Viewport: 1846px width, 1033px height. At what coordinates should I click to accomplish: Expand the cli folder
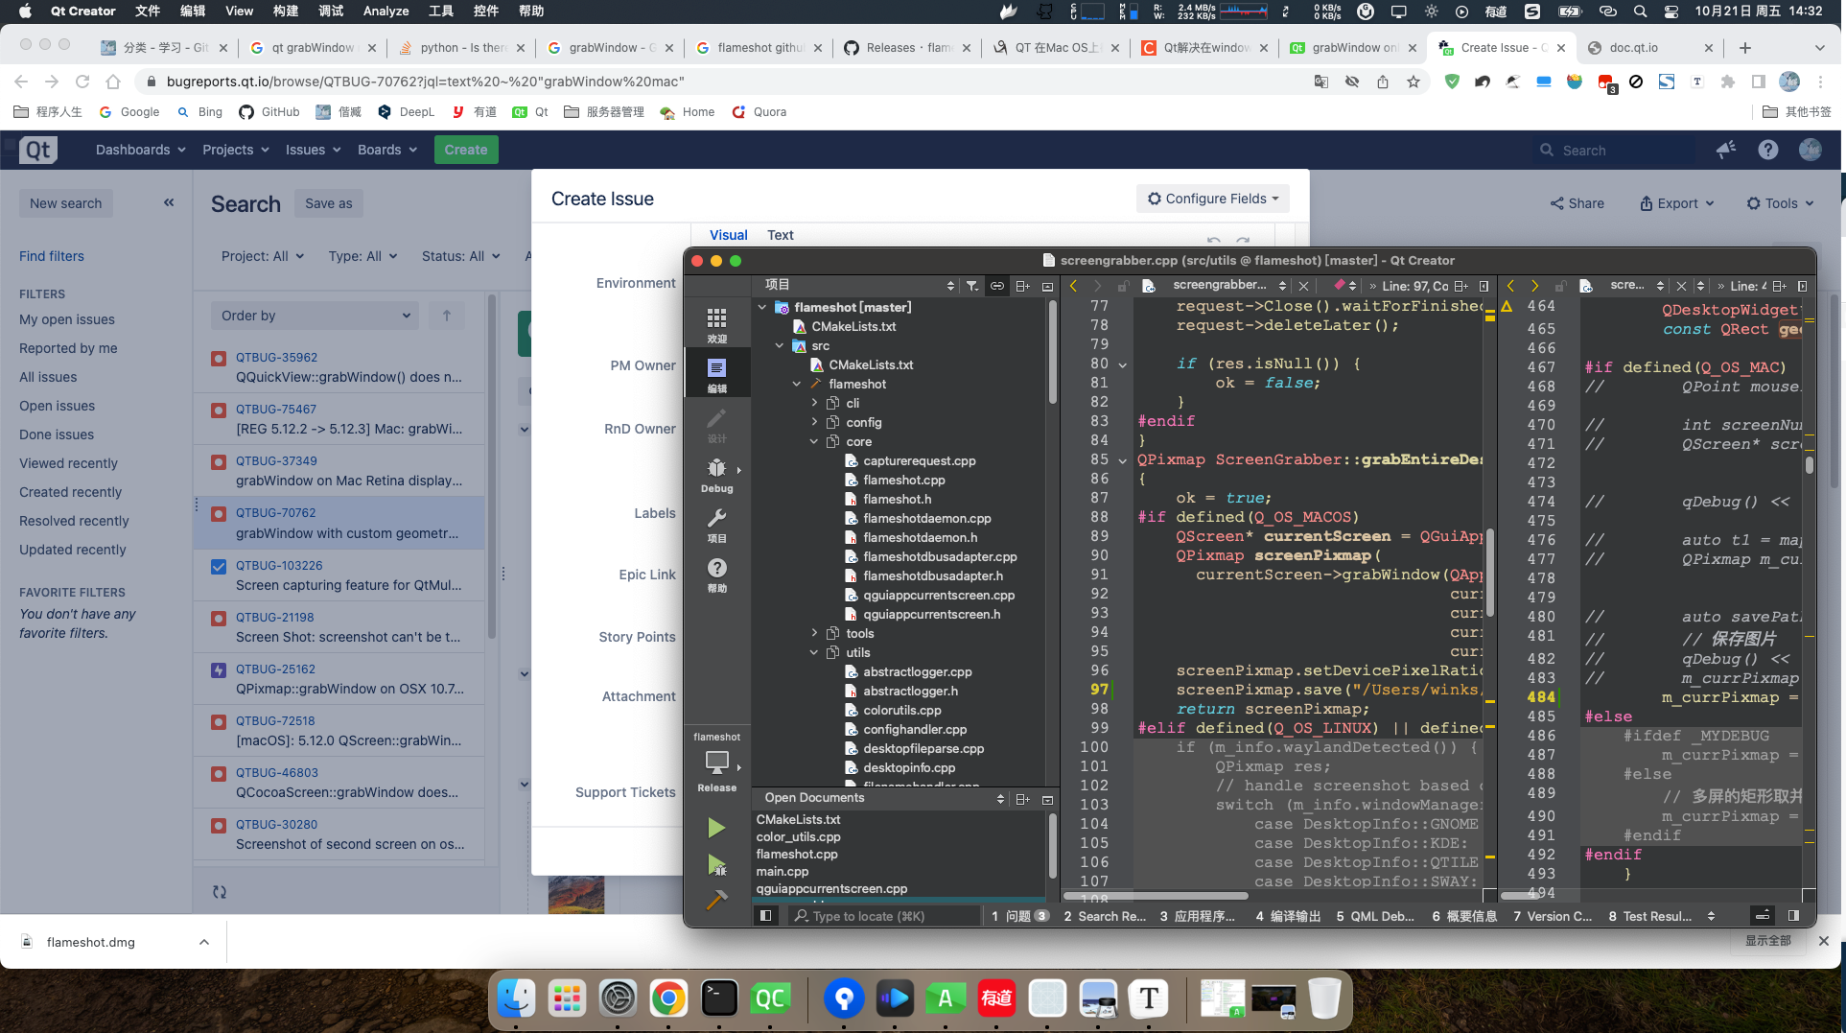(x=814, y=403)
